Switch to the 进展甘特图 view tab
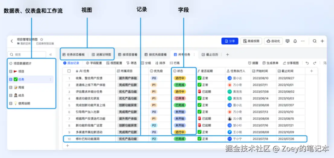The width and height of the screenshot is (334, 158). tap(101, 55)
